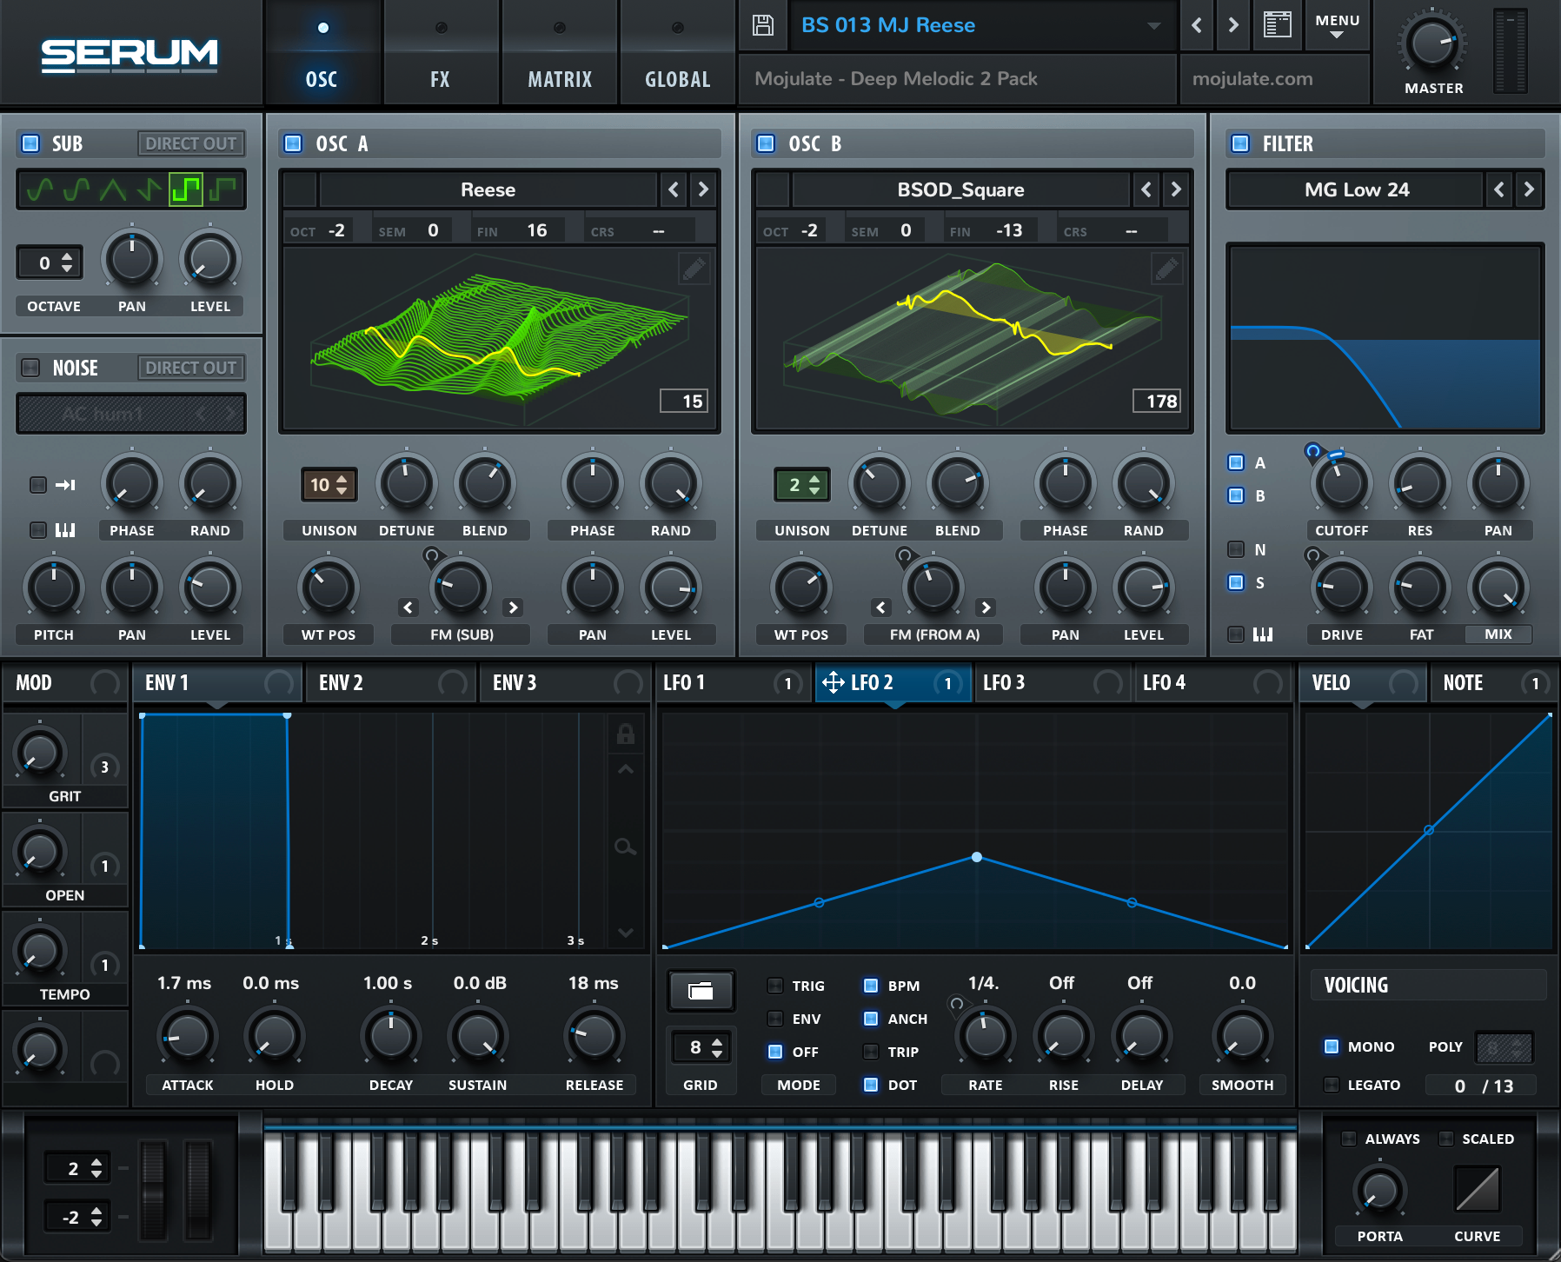Open the preset name dropdown arrow
The width and height of the screenshot is (1561, 1262).
tap(1153, 26)
